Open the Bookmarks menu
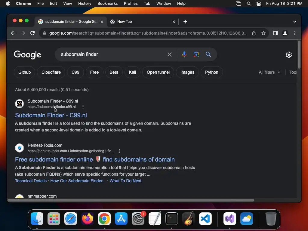Image resolution: width=308 pixels, height=231 pixels. (107, 4)
